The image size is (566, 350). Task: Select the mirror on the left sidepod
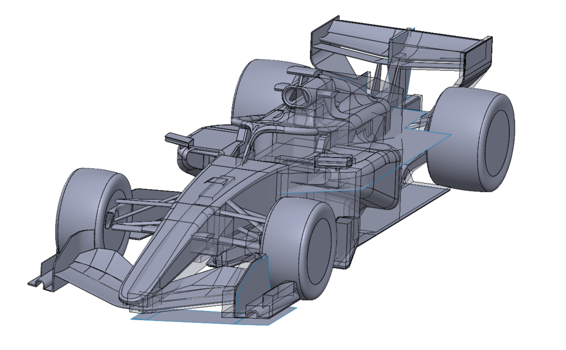(177, 139)
